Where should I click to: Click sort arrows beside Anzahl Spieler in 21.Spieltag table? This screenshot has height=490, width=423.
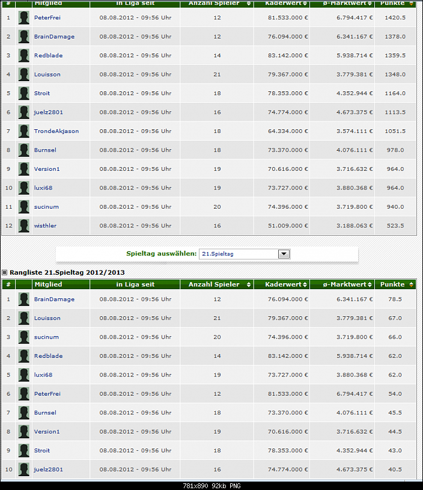[249, 284]
